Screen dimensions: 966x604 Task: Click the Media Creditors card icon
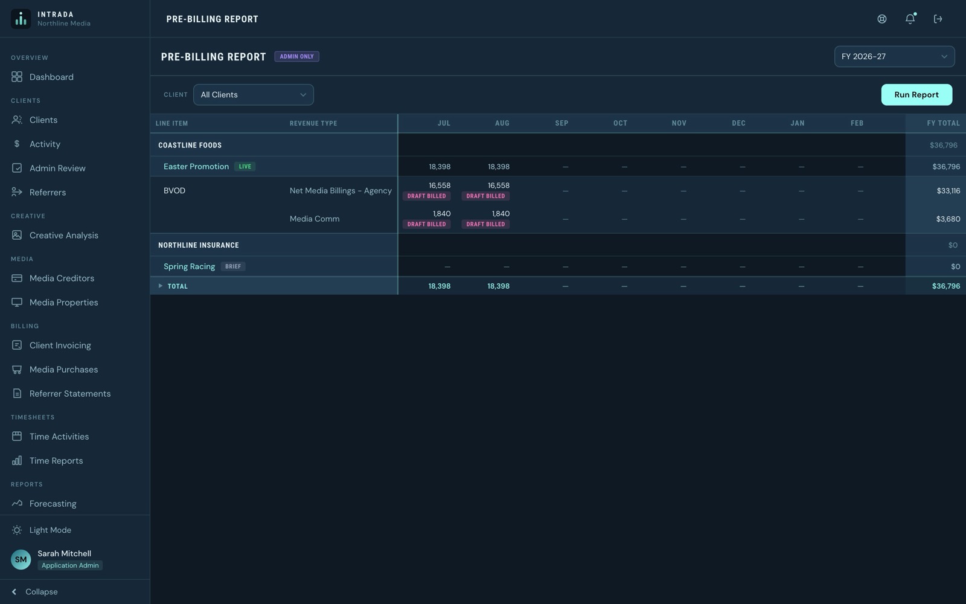pos(17,278)
